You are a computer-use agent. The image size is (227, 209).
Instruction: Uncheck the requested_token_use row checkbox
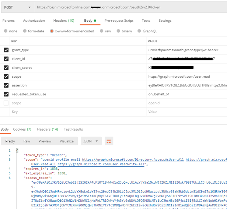tap(6, 94)
